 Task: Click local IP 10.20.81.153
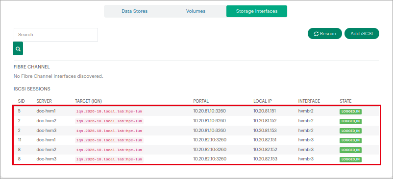click(x=265, y=131)
